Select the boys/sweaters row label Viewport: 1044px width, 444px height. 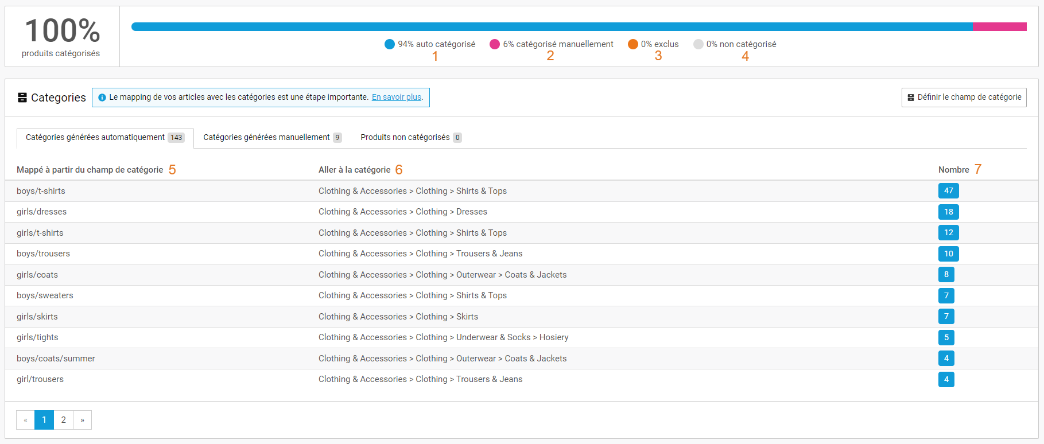(x=45, y=295)
